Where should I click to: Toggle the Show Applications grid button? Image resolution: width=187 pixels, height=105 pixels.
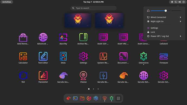tap(118, 98)
